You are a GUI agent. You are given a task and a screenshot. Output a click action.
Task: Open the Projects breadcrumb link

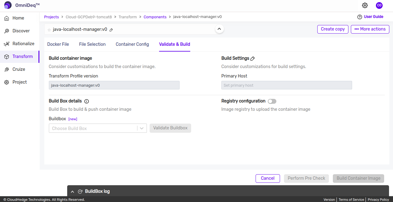click(52, 17)
